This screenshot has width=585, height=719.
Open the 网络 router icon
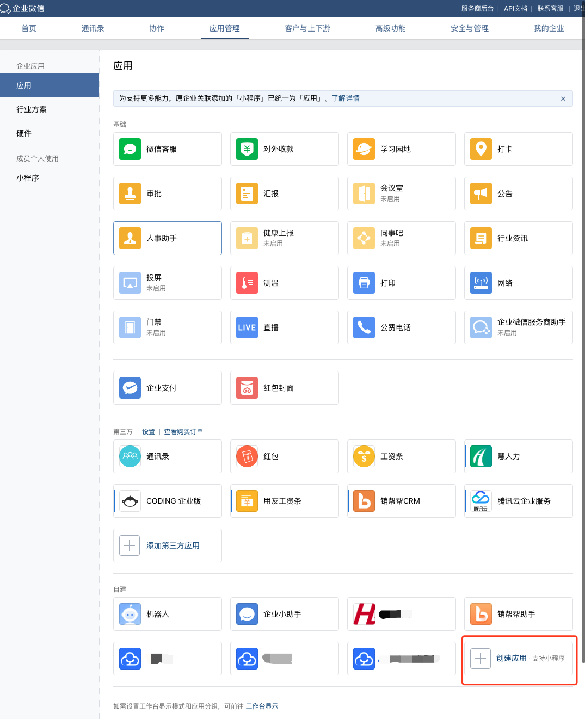tap(481, 283)
